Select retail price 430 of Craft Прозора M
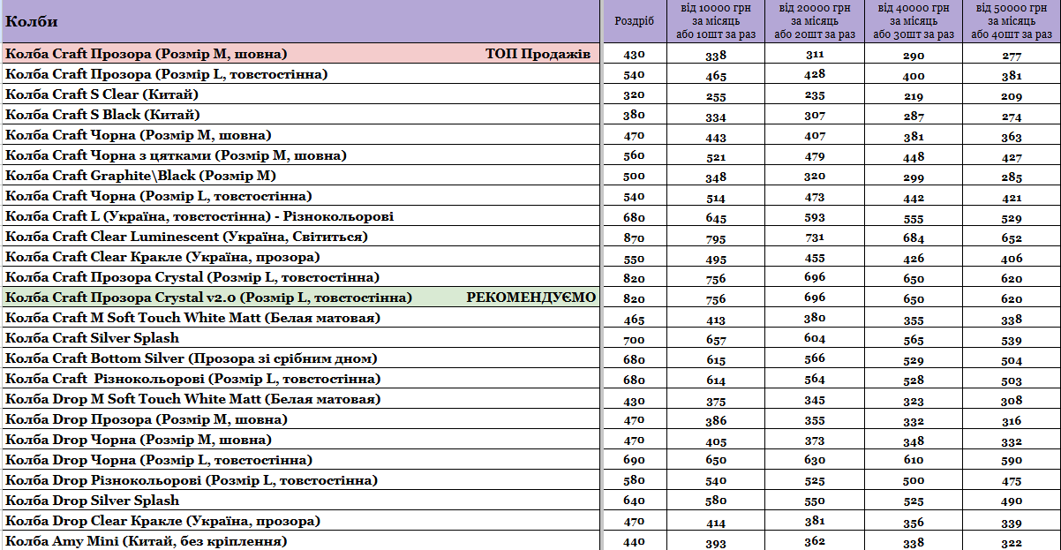Screen dimensions: 1061x550 (634, 55)
